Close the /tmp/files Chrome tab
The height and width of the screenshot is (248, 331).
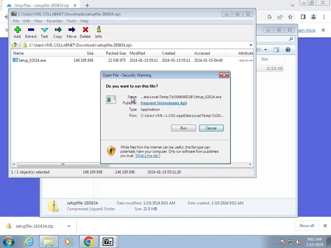(x=75, y=5)
